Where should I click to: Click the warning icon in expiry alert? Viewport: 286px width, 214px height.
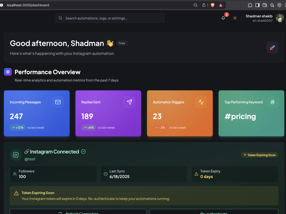tap(16, 193)
